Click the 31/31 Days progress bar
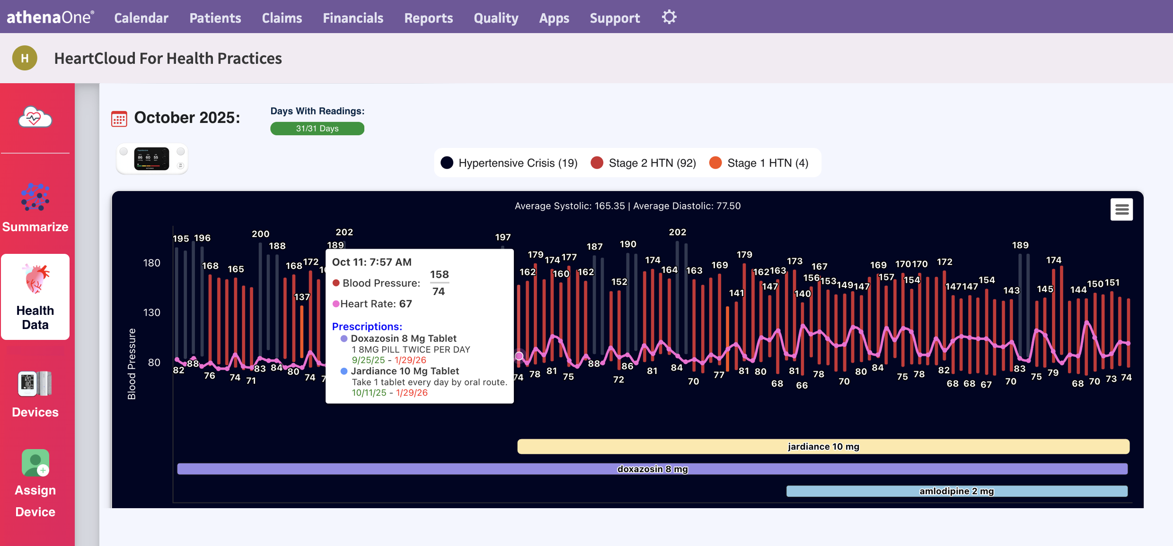The height and width of the screenshot is (546, 1173). click(x=317, y=129)
